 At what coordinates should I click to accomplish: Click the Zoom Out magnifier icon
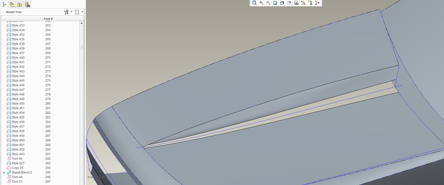pyautogui.click(x=268, y=3)
